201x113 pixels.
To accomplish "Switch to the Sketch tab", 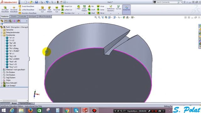I will pos(14,17).
